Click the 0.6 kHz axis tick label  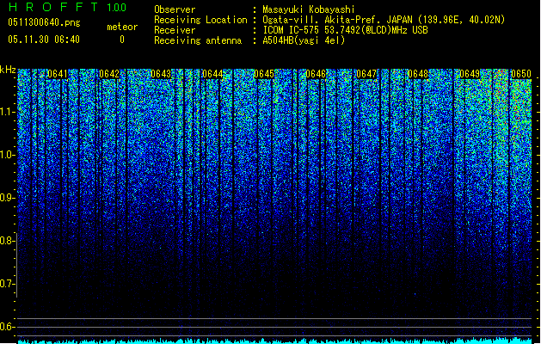coord(8,327)
